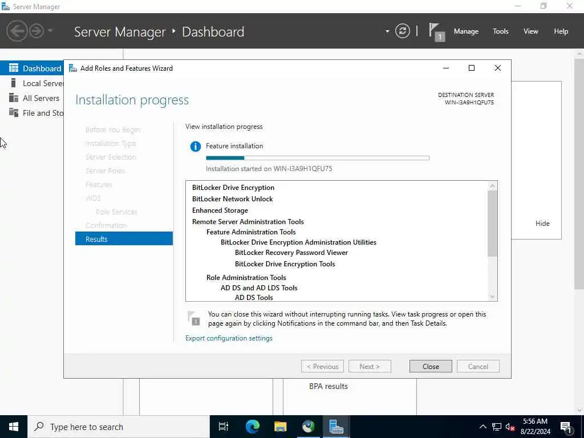Viewport: 584px width, 438px height.
Task: Select BitLocker Recovery Password Viewer entry
Action: pos(291,253)
